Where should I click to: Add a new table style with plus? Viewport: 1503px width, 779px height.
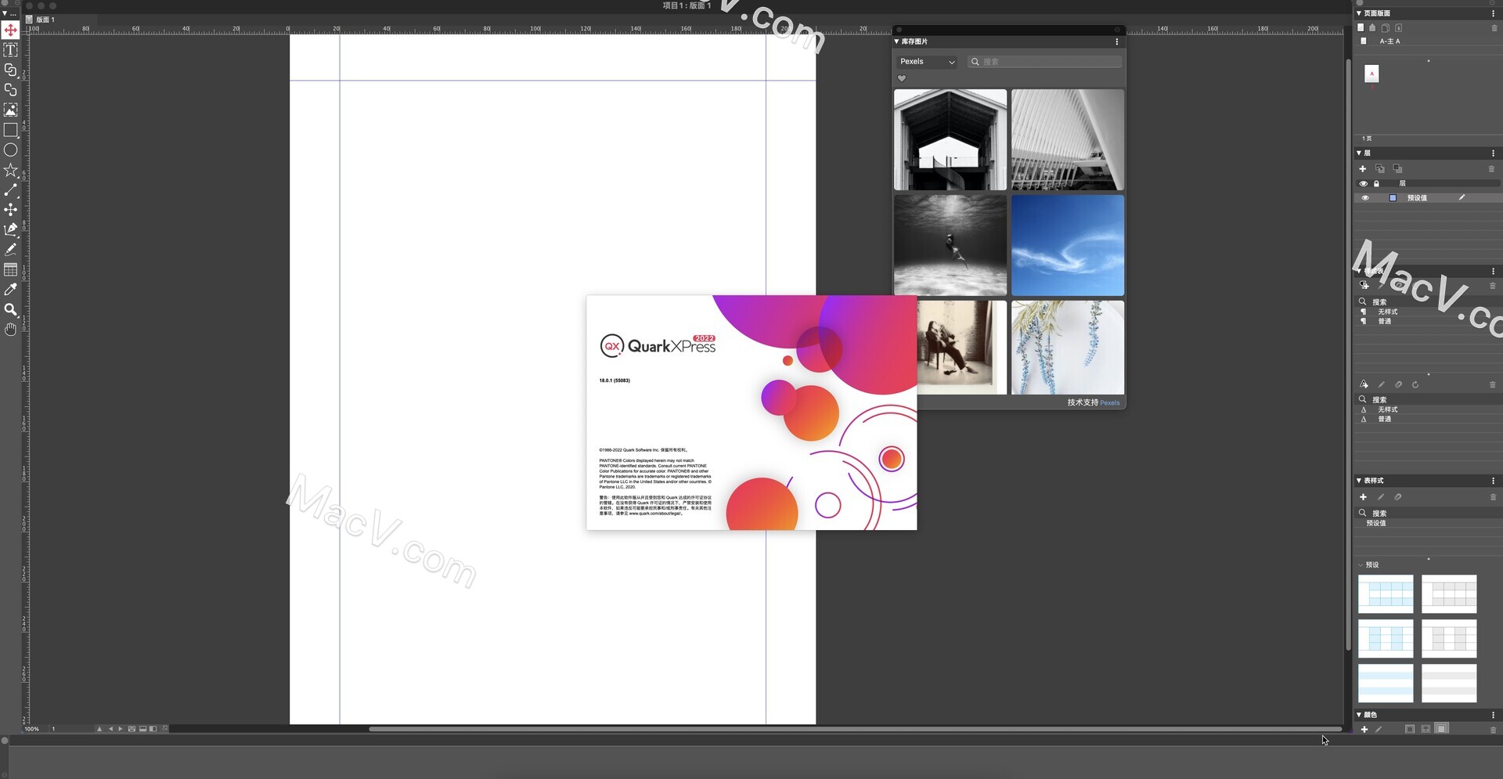(x=1363, y=497)
